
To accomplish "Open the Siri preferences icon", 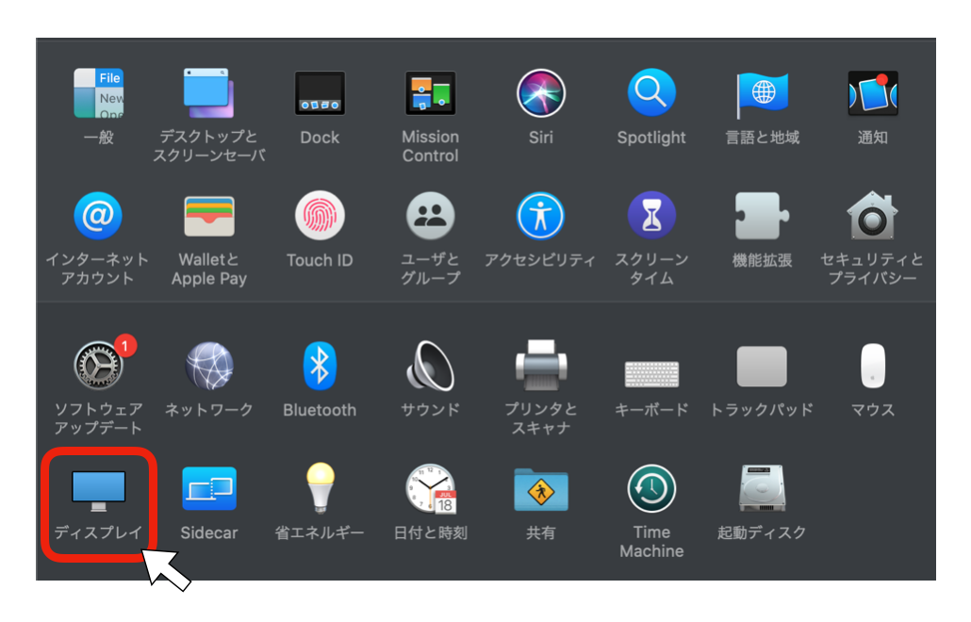I will [x=540, y=93].
